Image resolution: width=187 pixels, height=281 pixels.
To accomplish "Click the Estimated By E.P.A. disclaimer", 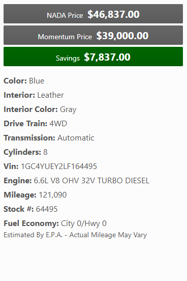I will point(75,235).
